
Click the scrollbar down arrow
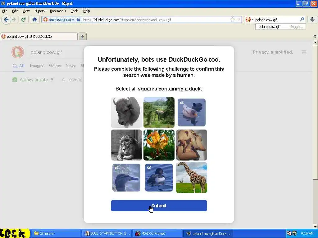(x=315, y=227)
